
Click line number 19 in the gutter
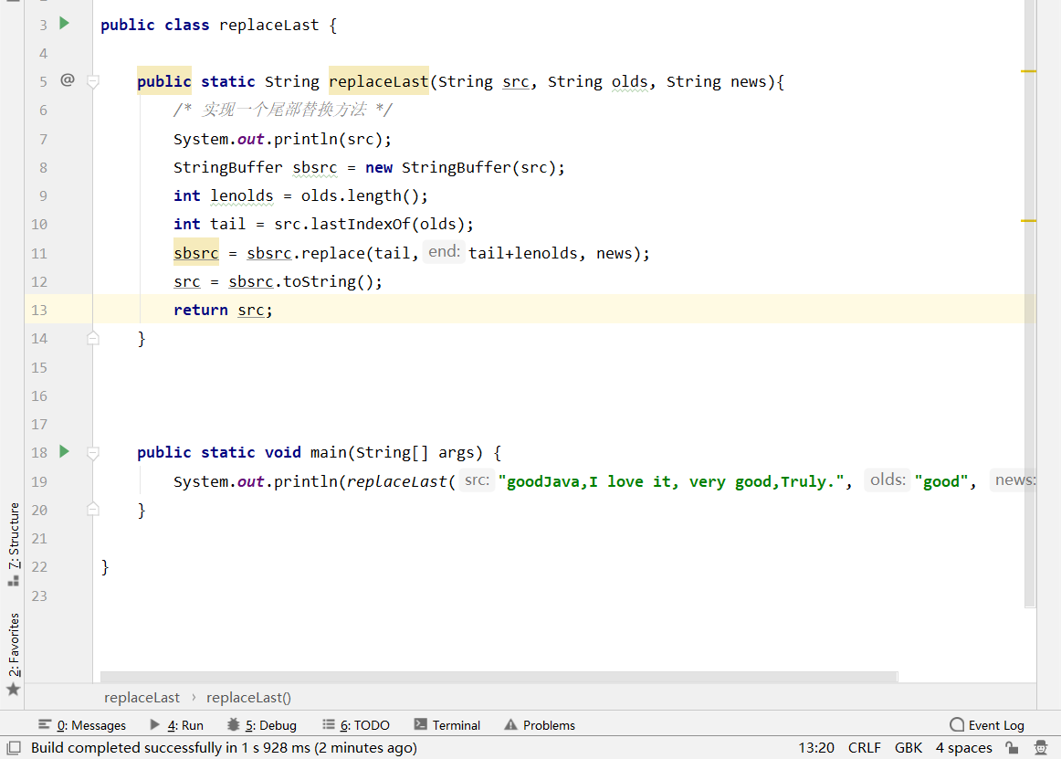pyautogui.click(x=39, y=481)
